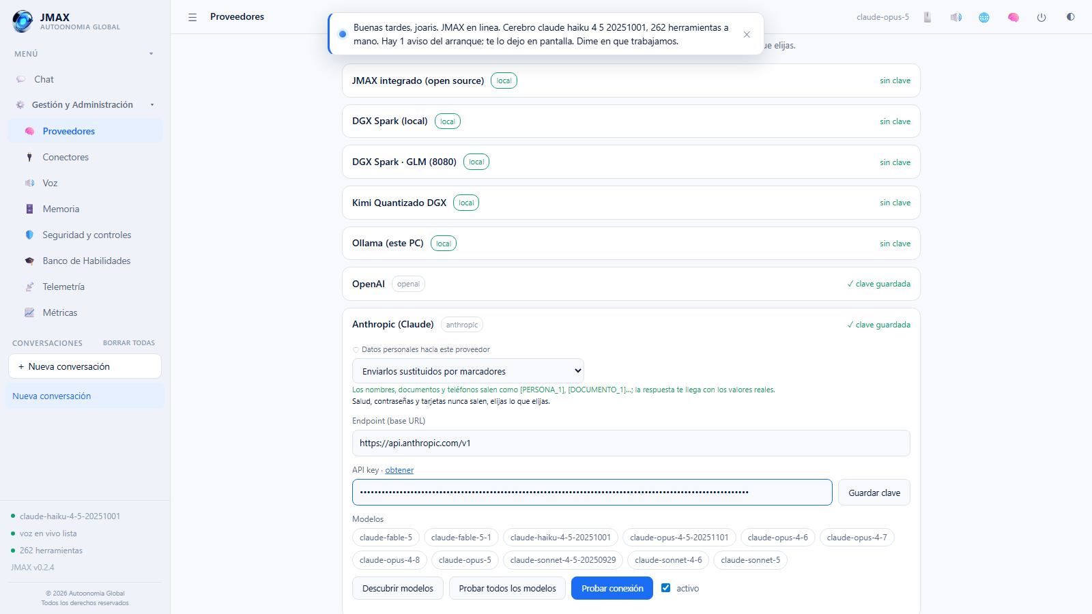
Task: Click the Guardar clave button
Action: (x=874, y=493)
